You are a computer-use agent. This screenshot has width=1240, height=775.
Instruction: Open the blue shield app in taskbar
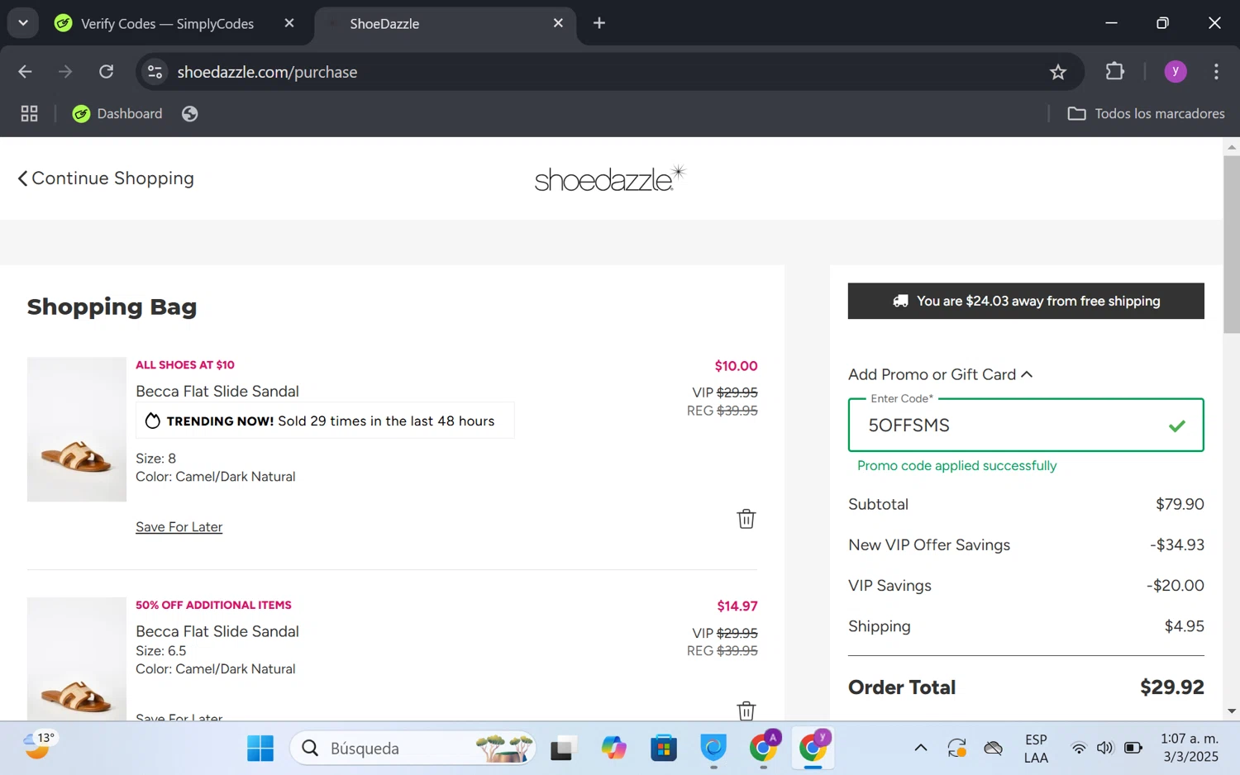[x=713, y=749]
